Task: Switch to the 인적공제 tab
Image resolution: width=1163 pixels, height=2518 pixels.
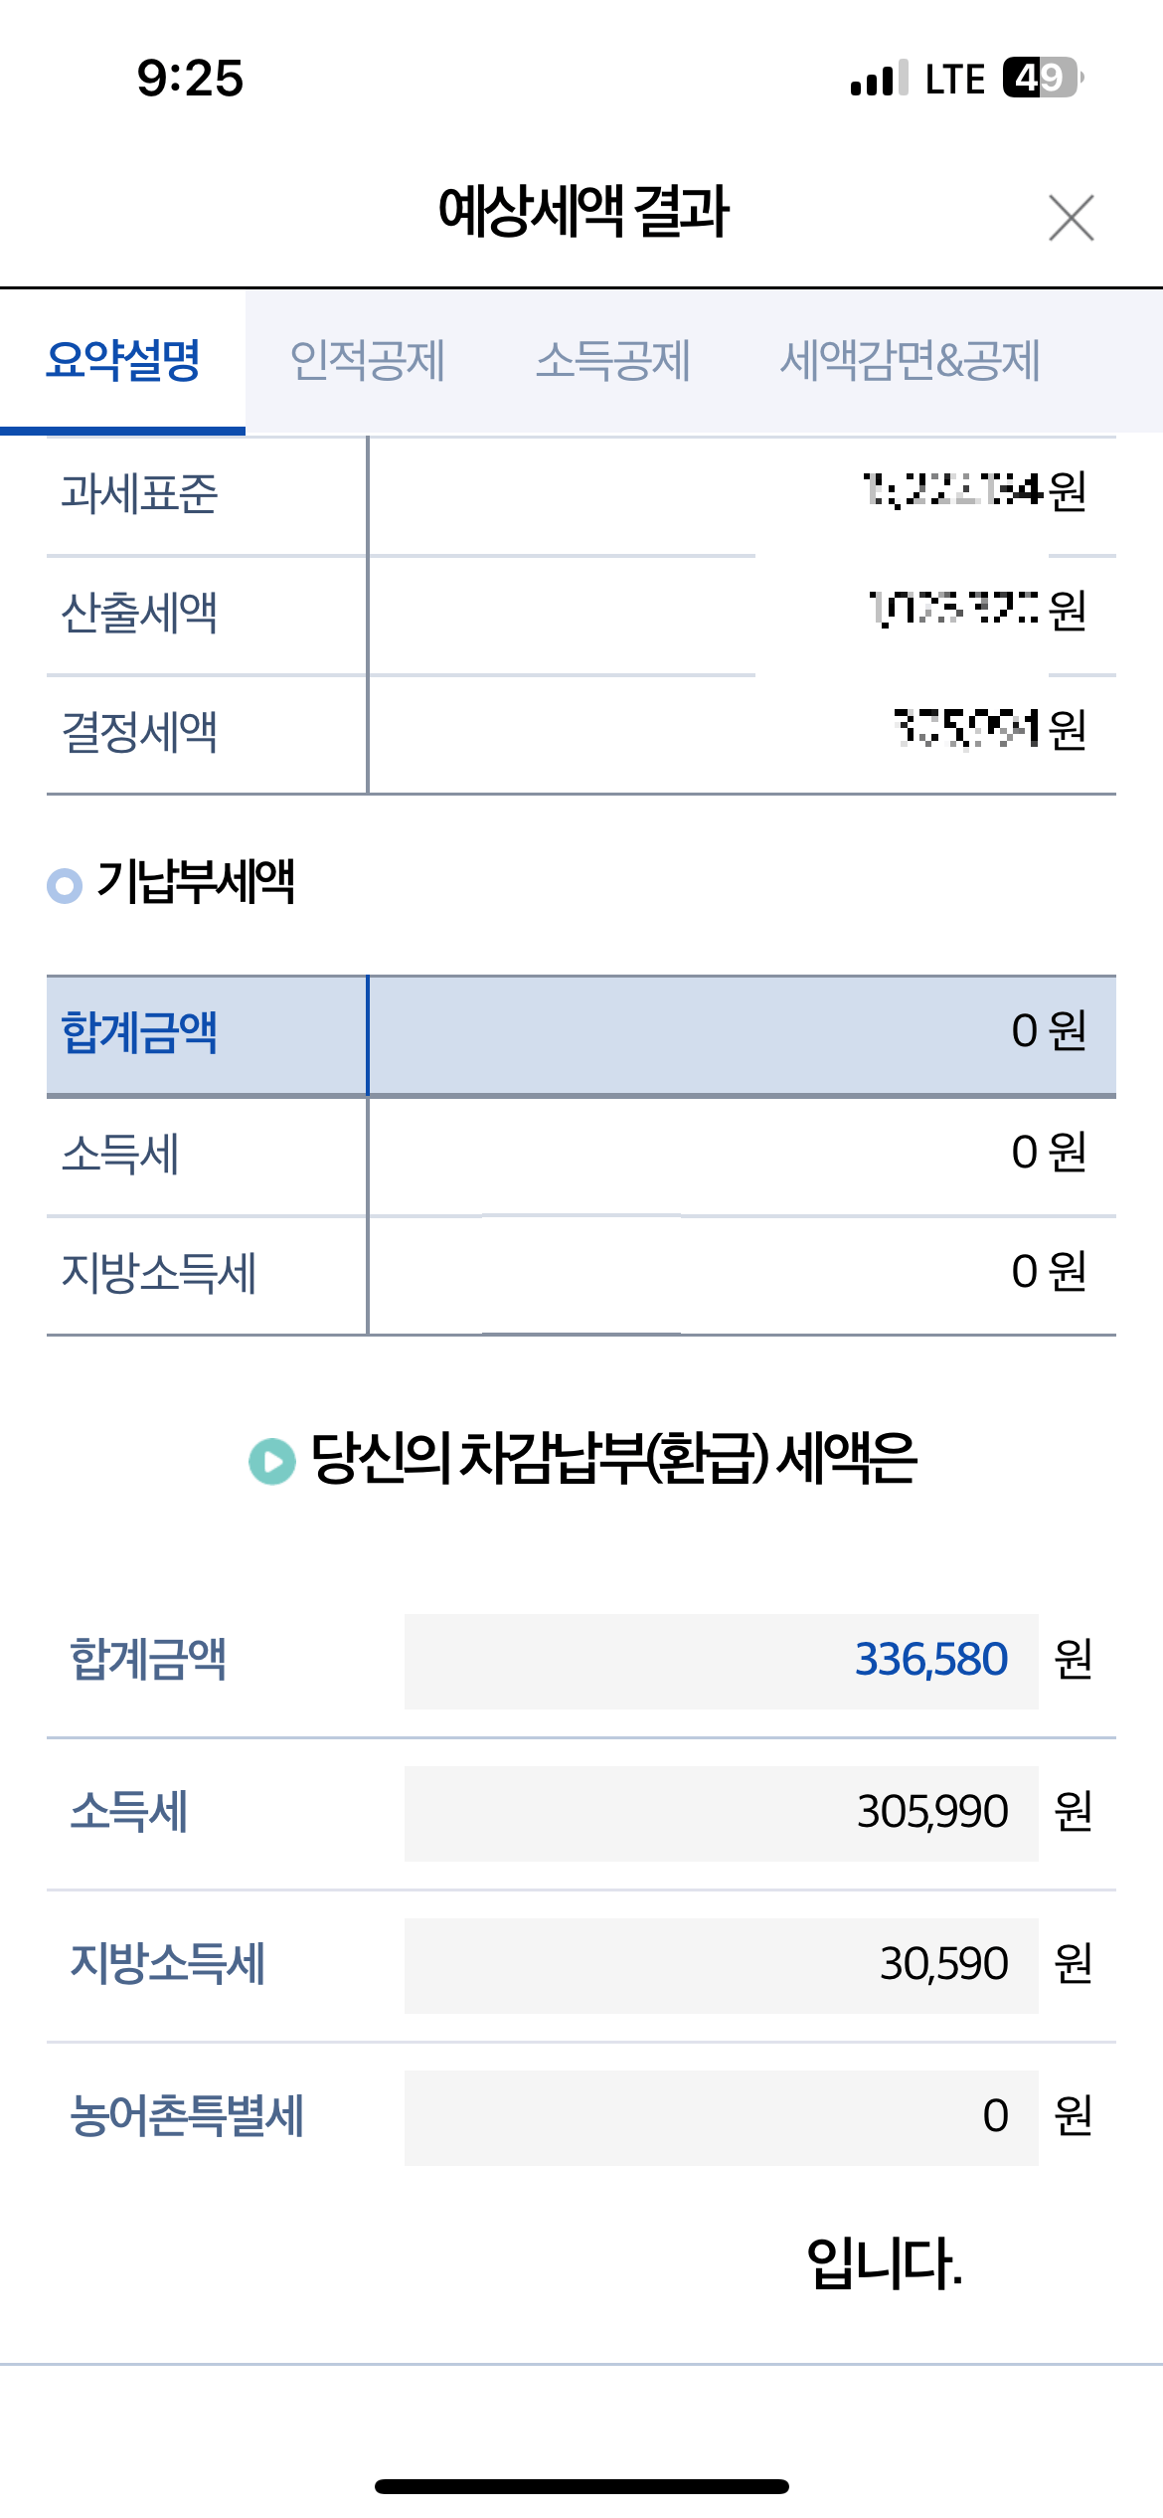Action: [370, 363]
